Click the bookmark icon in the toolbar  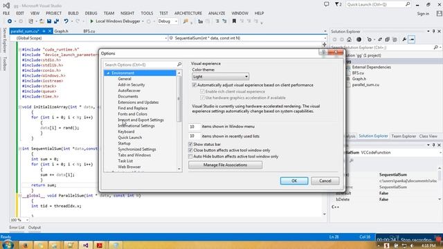pyautogui.click(x=234, y=21)
